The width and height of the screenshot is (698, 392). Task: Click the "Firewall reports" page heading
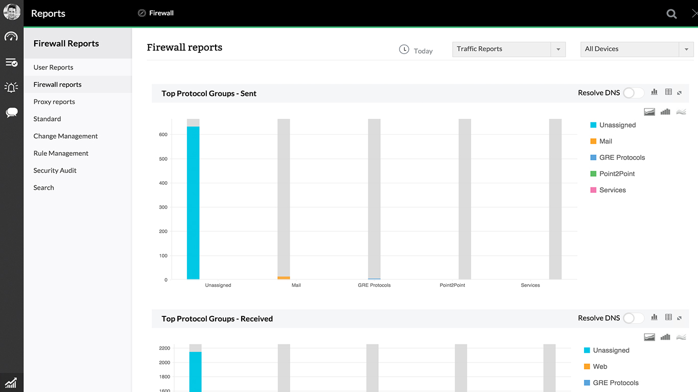click(x=184, y=47)
